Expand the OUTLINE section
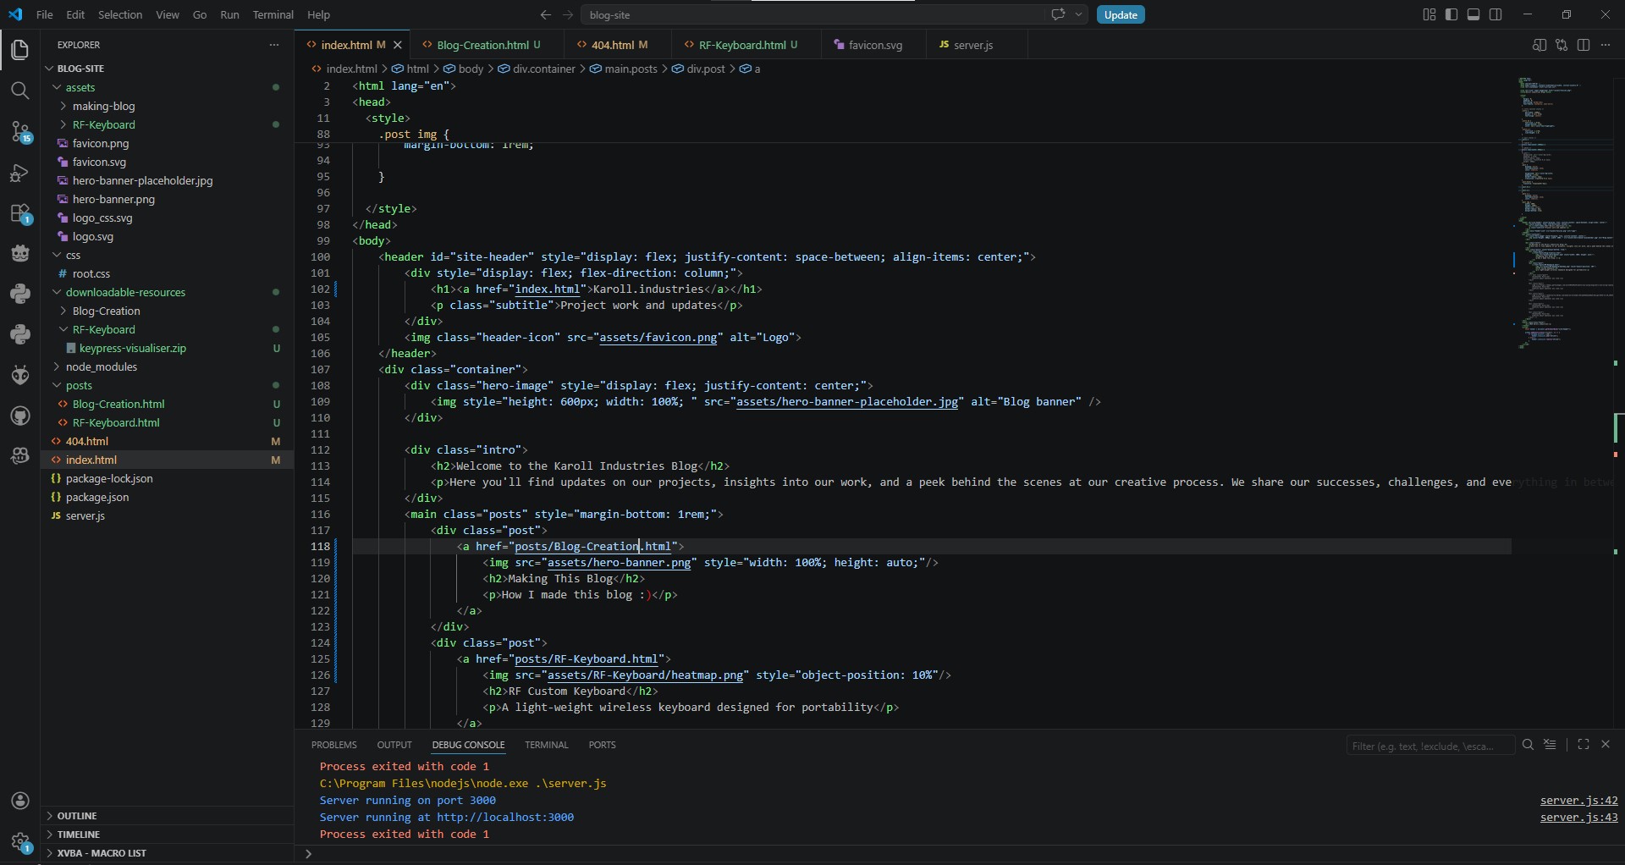The height and width of the screenshot is (865, 1625). pos(77,816)
